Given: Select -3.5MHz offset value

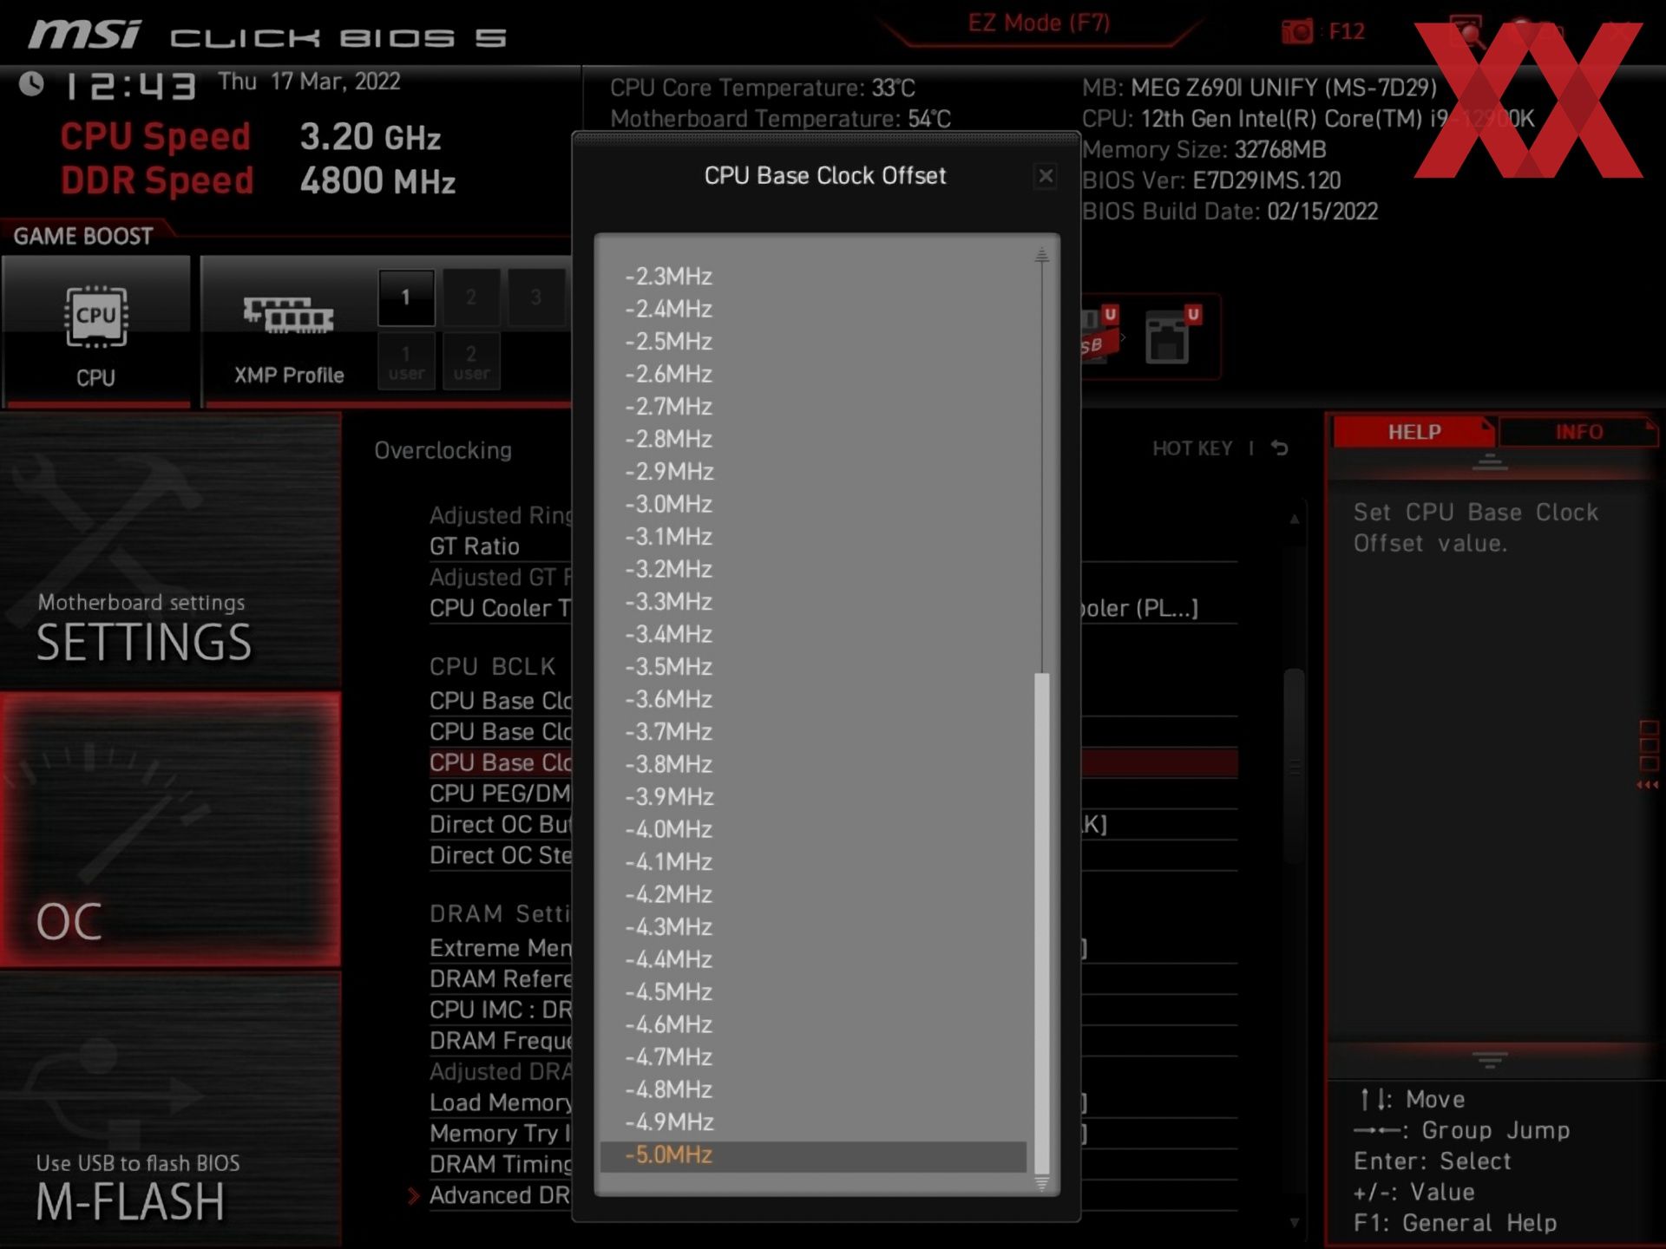Looking at the screenshot, I should (x=668, y=667).
